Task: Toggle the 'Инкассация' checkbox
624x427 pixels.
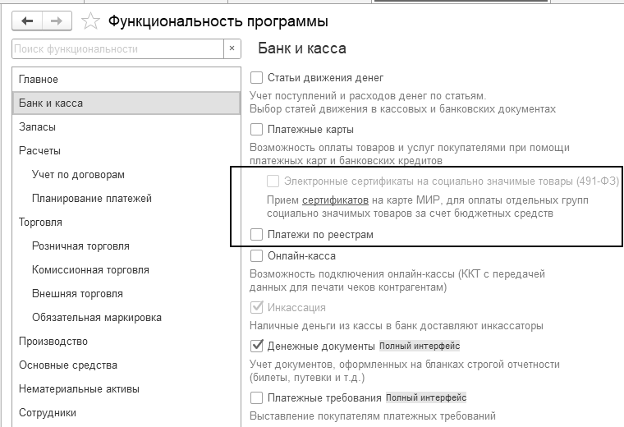Action: (256, 307)
